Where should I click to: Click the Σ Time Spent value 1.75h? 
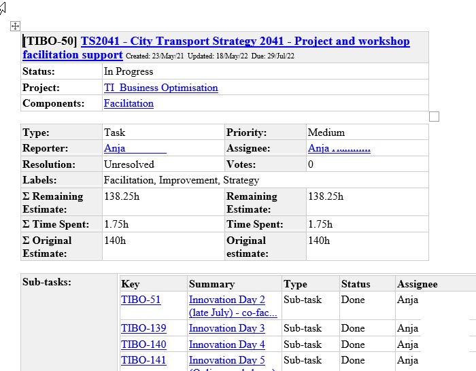[x=116, y=224]
